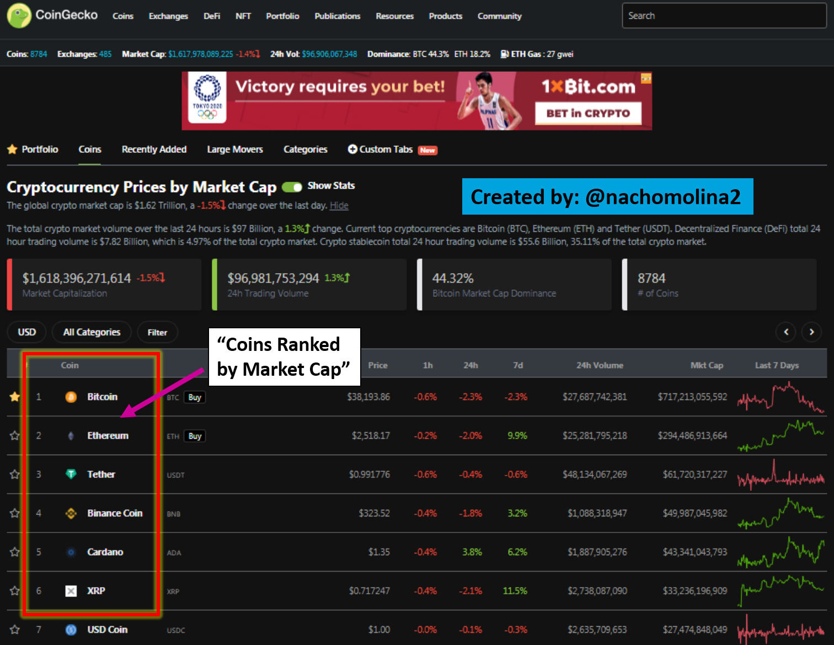Toggle the Show Stats switch
The image size is (834, 645).
coord(292,187)
